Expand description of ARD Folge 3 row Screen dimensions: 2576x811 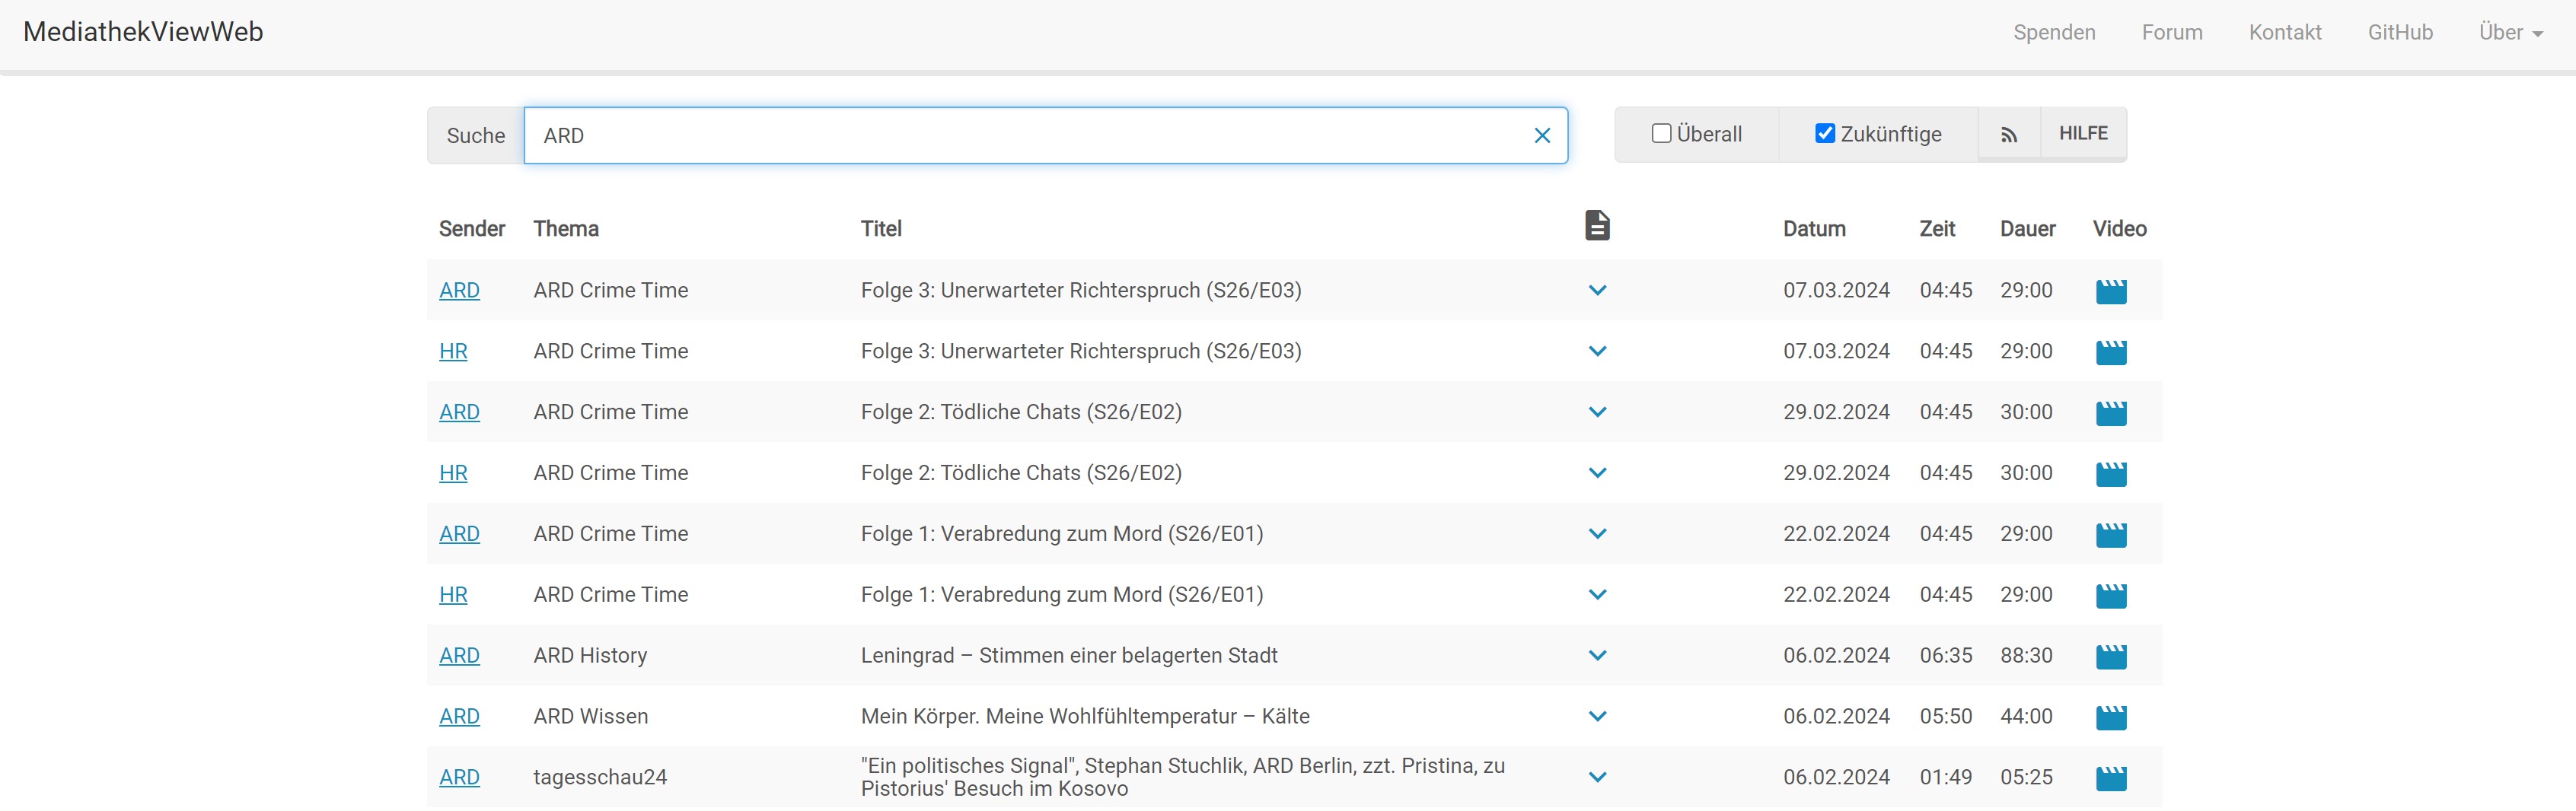pyautogui.click(x=1597, y=291)
